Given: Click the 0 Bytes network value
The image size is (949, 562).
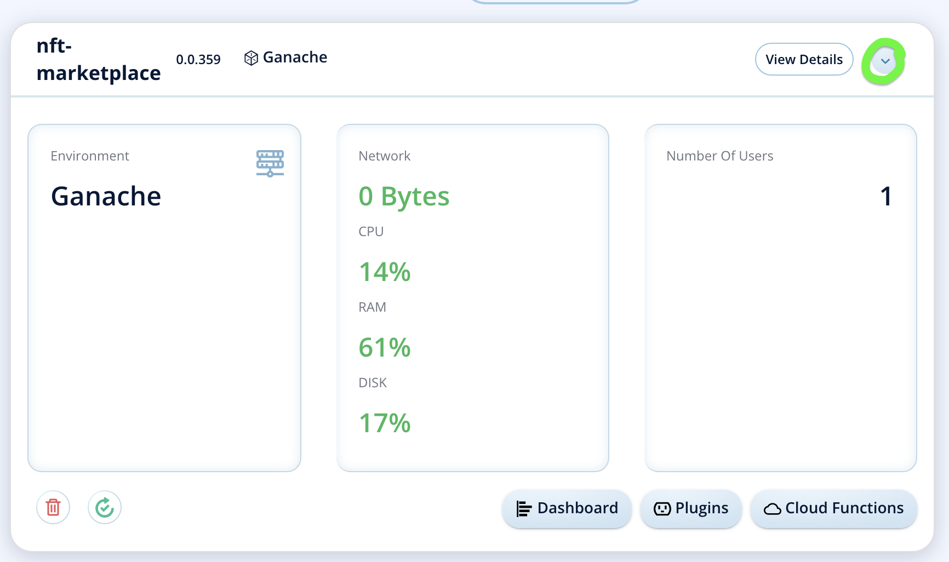Looking at the screenshot, I should click(404, 196).
